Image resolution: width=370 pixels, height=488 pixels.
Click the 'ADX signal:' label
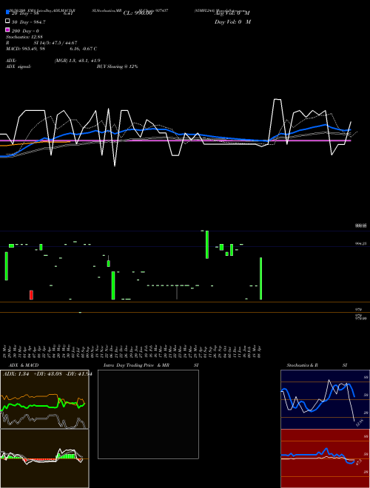pyautogui.click(x=18, y=67)
